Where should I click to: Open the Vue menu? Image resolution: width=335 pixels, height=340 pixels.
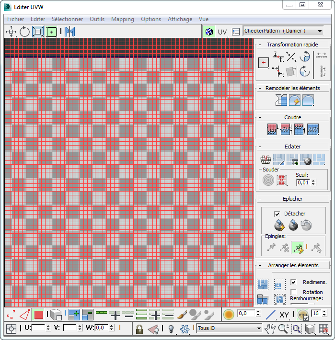pyautogui.click(x=204, y=19)
